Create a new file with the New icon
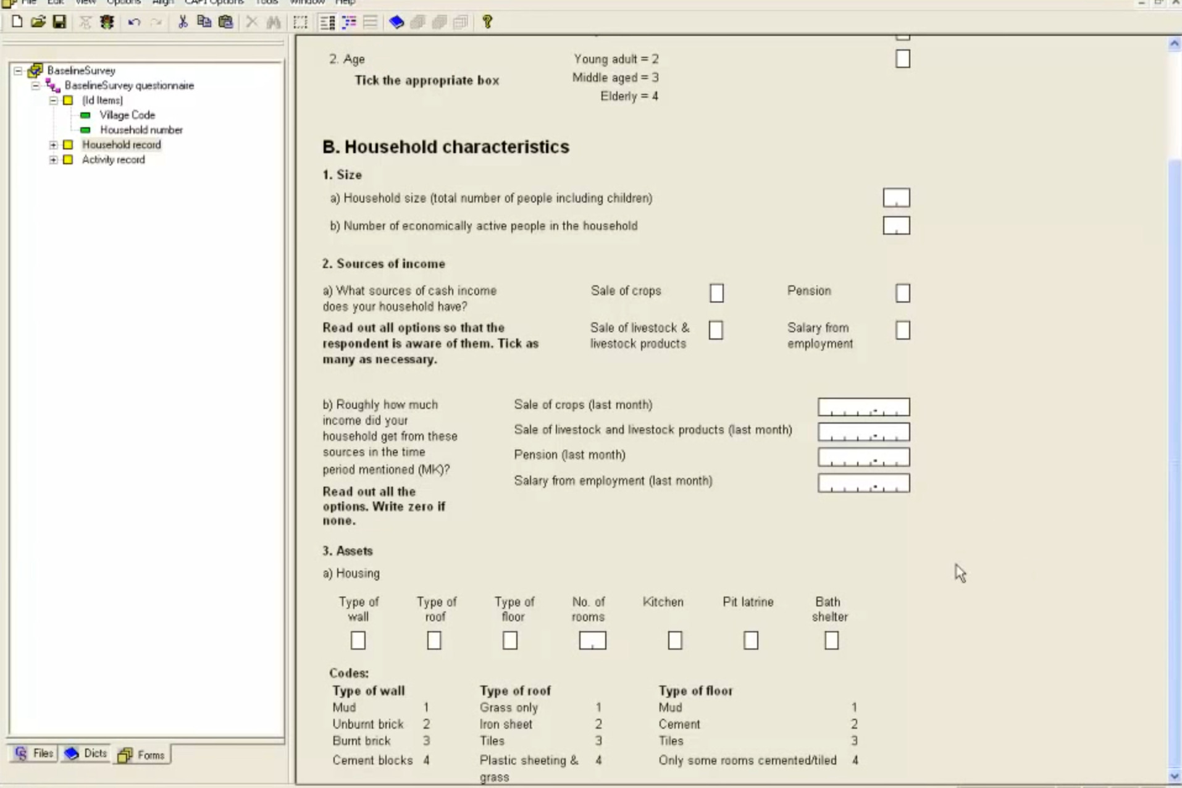 pos(17,22)
